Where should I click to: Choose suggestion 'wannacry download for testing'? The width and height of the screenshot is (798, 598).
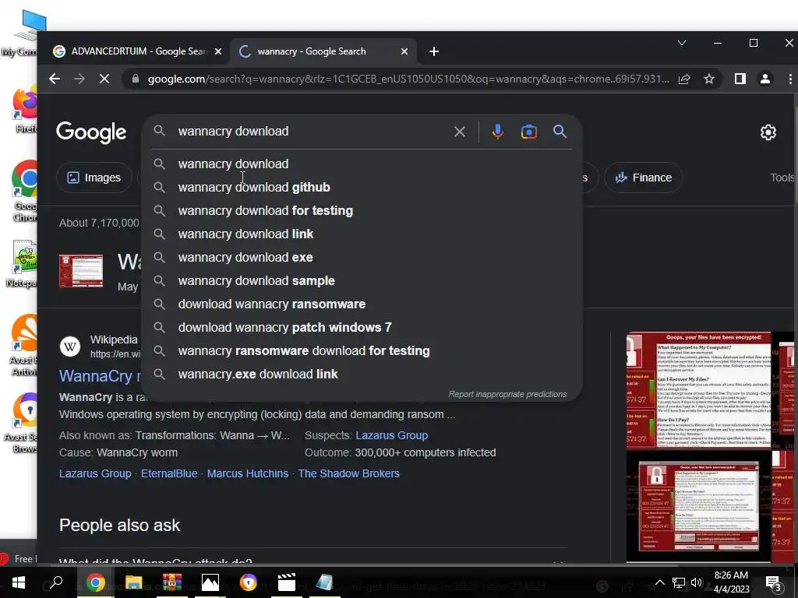362,210
